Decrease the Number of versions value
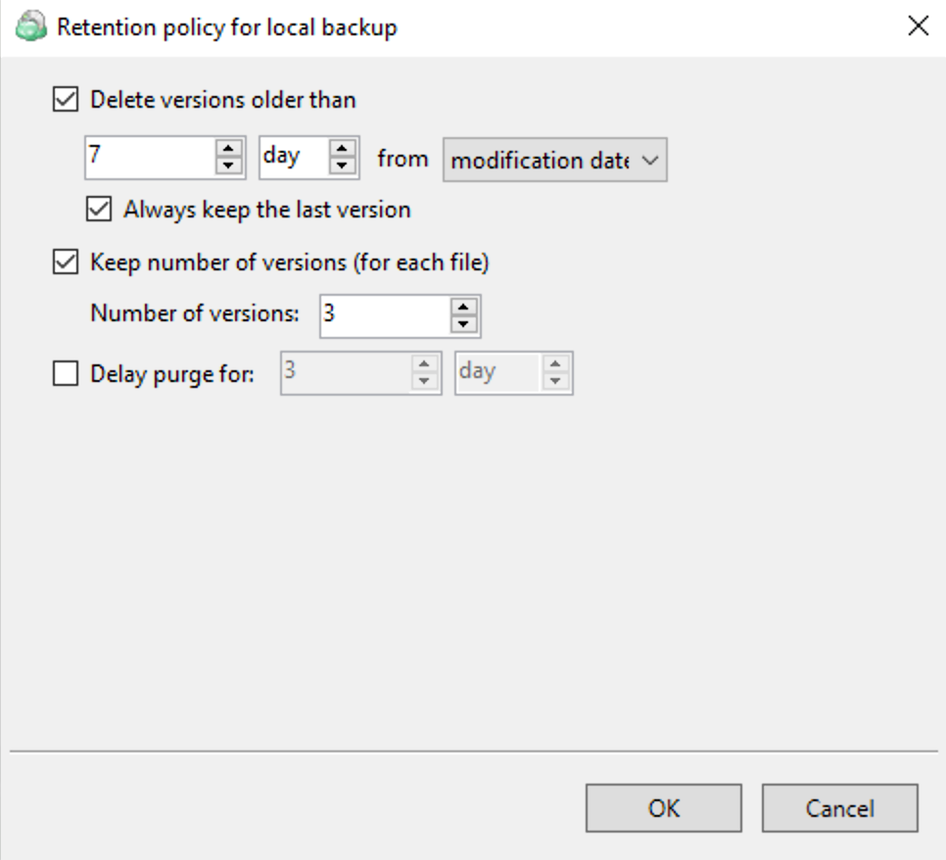This screenshot has width=946, height=860. click(x=464, y=322)
